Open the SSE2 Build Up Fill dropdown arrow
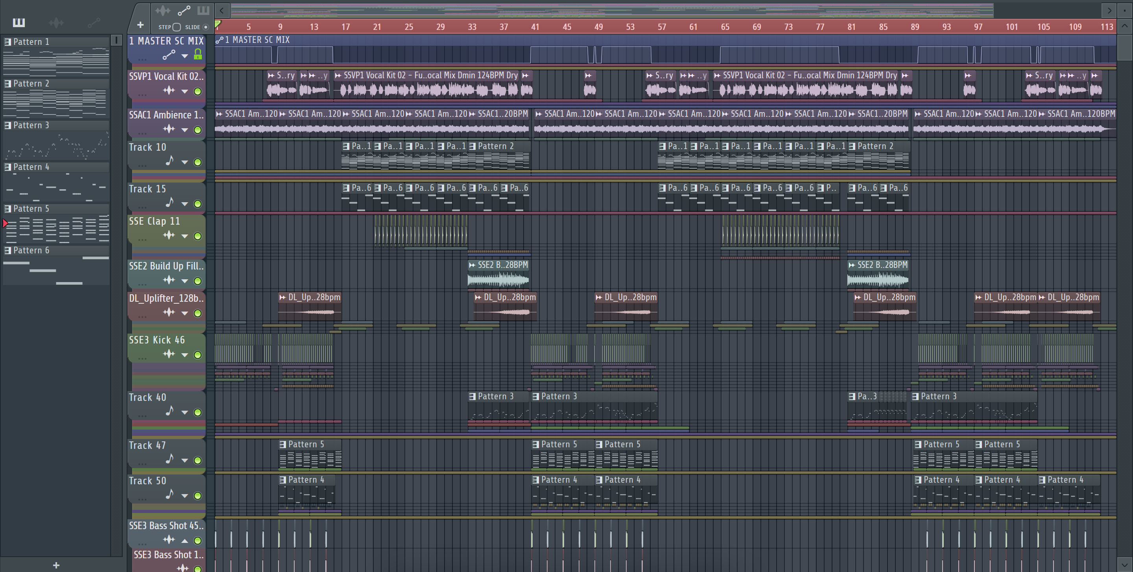 click(x=185, y=281)
